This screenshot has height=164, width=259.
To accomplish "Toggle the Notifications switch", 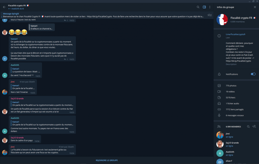I will tap(253, 74).
